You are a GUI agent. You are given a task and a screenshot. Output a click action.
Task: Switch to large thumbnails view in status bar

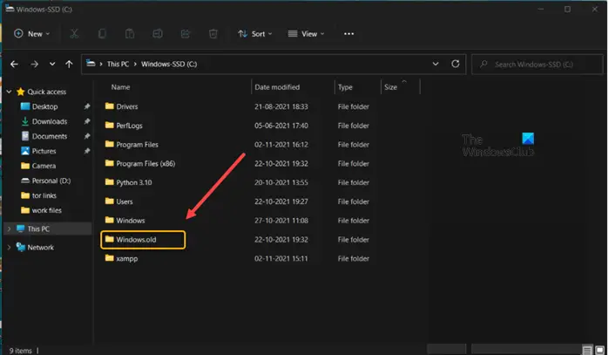pyautogui.click(x=599, y=350)
